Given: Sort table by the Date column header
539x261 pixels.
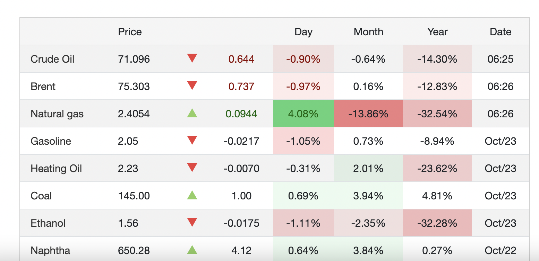Looking at the screenshot, I should [x=500, y=32].
